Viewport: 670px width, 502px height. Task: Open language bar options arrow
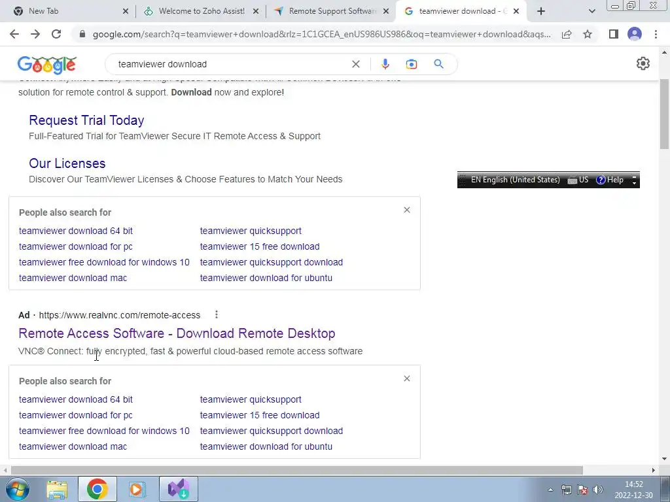click(635, 183)
